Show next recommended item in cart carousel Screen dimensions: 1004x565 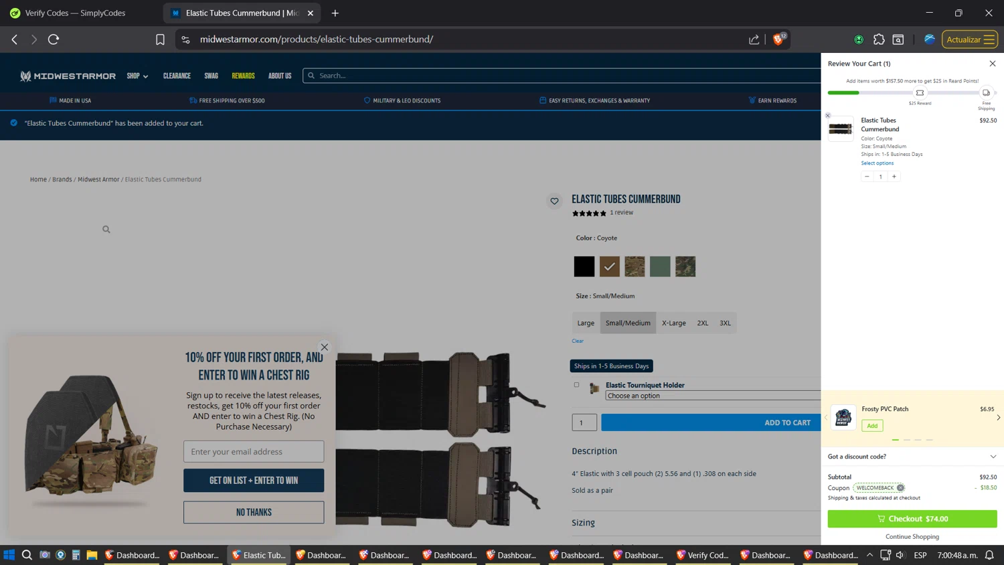[998, 418]
